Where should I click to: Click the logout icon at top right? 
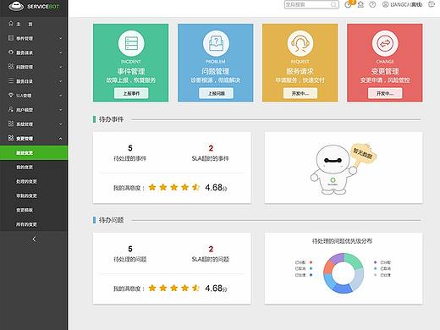(432, 4)
